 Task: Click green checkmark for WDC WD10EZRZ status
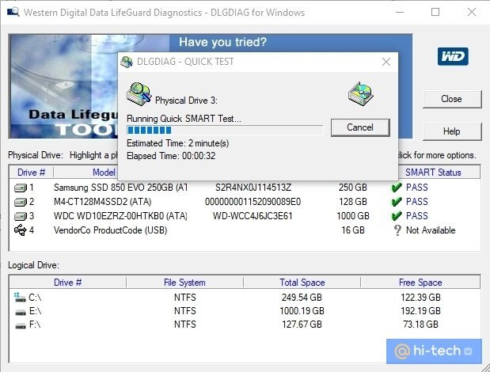(397, 216)
